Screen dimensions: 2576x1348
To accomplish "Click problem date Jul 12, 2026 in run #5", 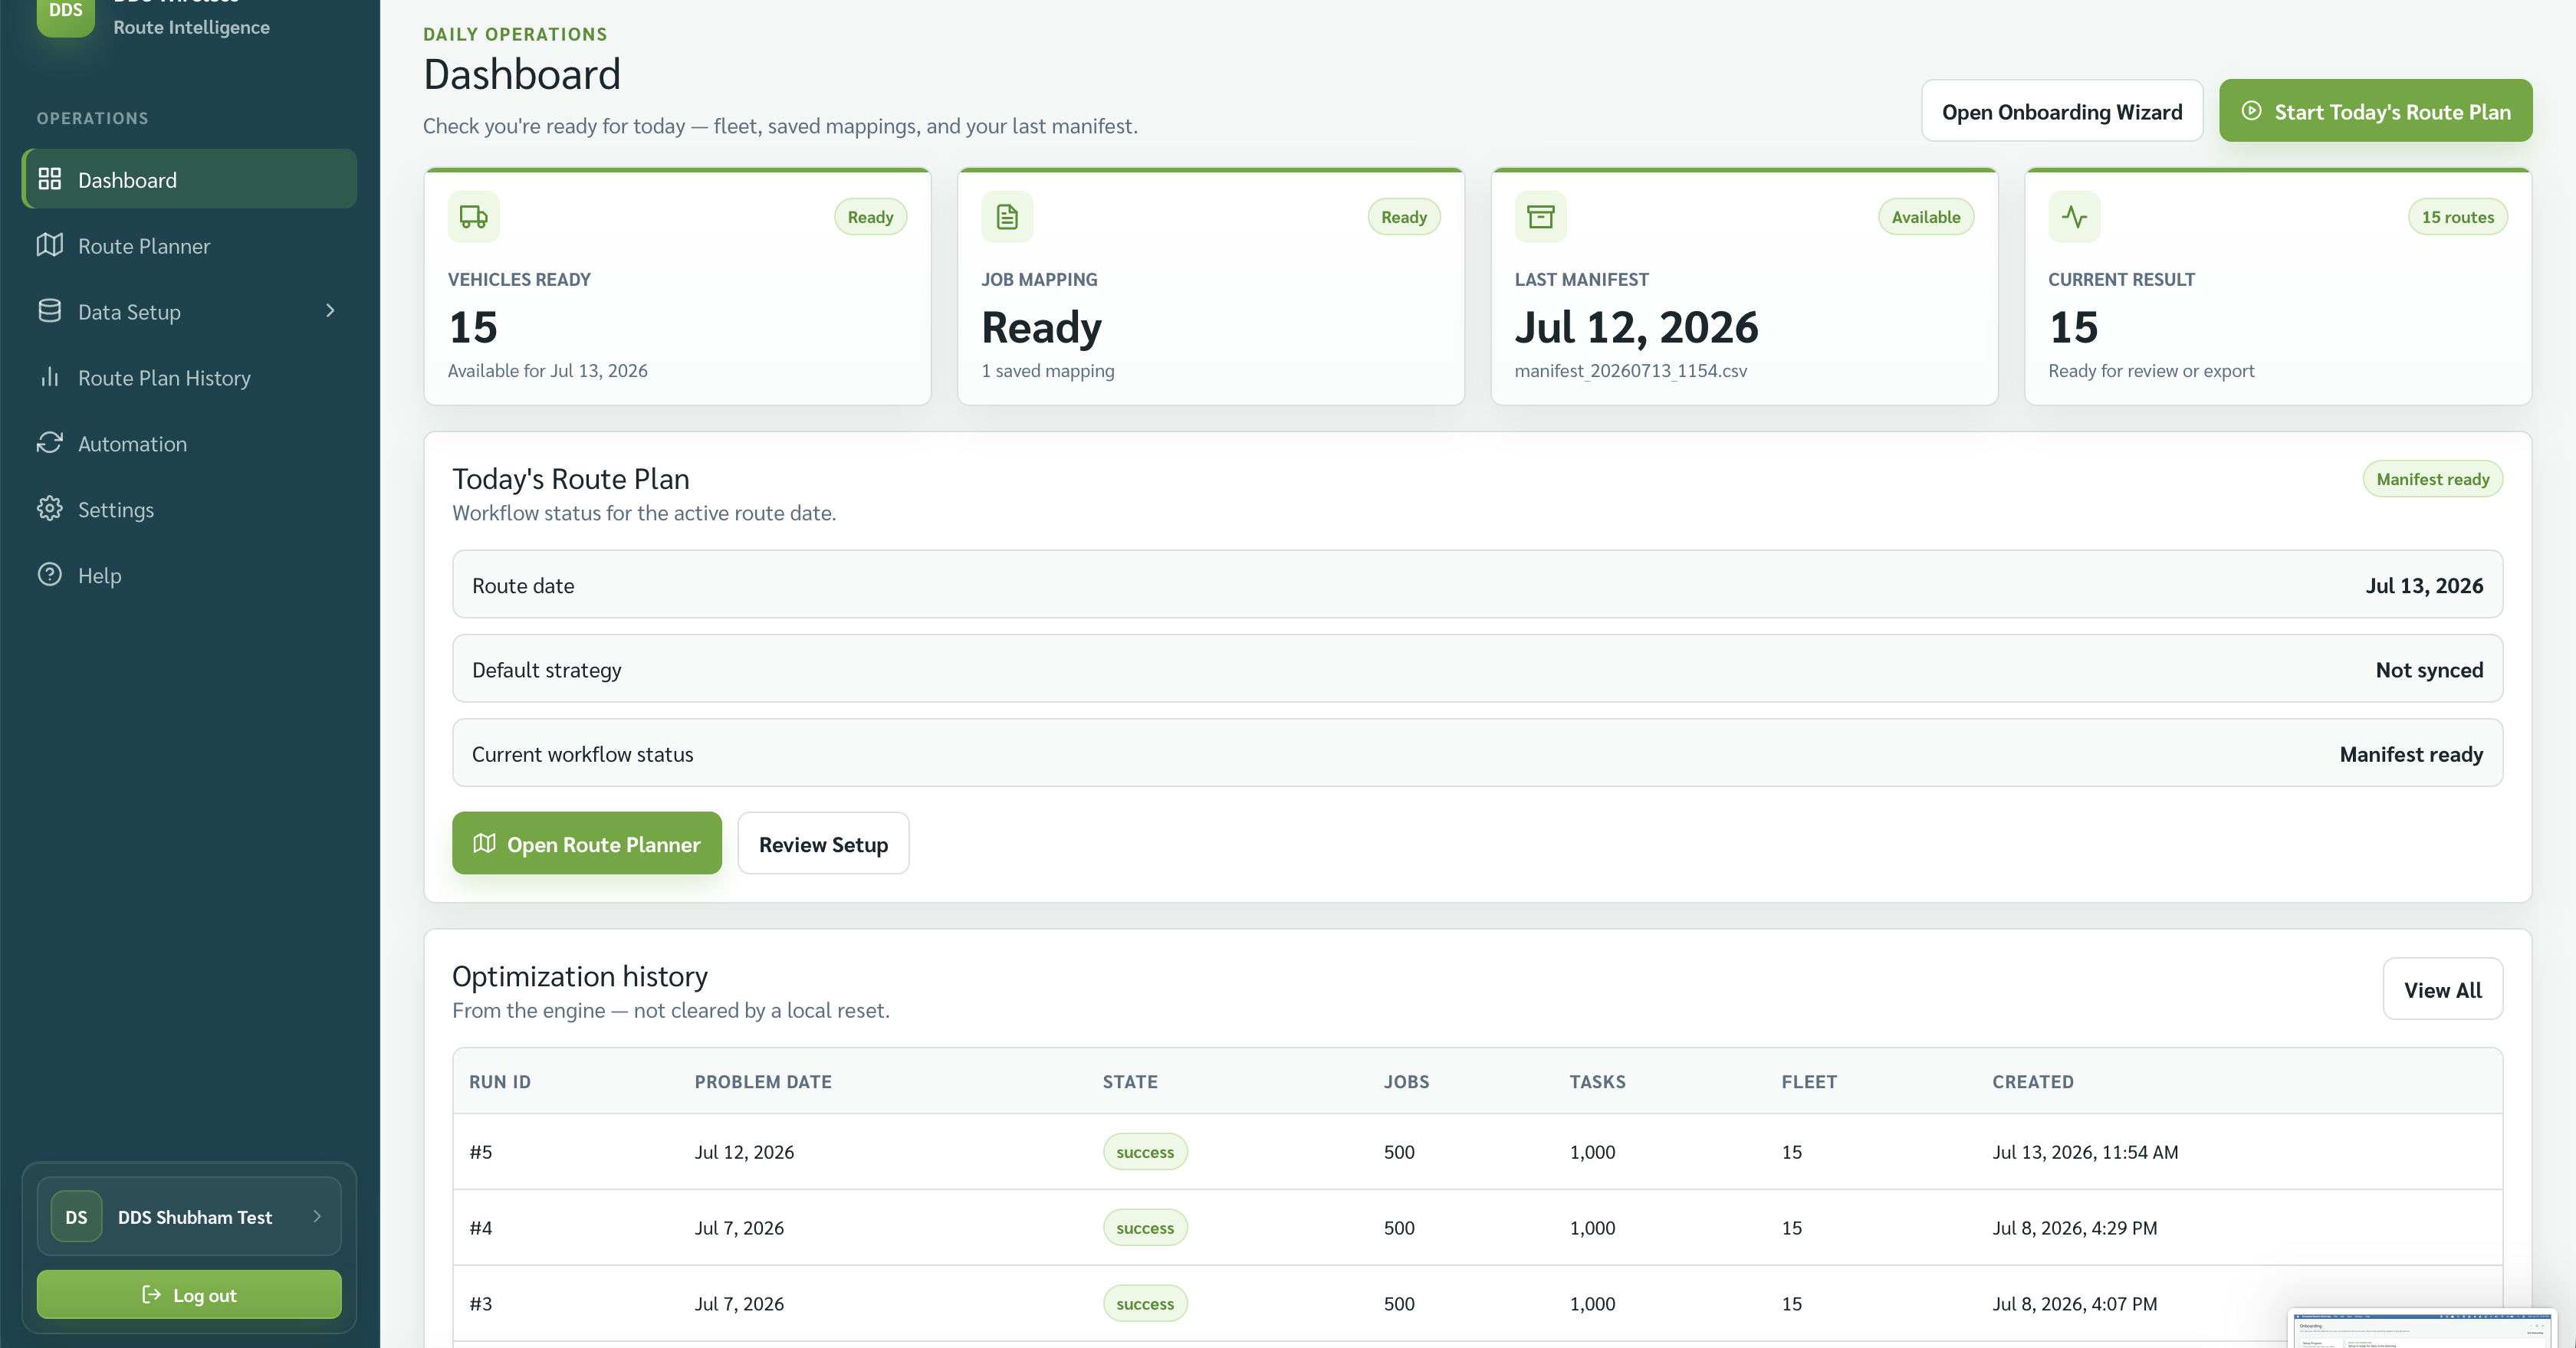I will 744,1151.
